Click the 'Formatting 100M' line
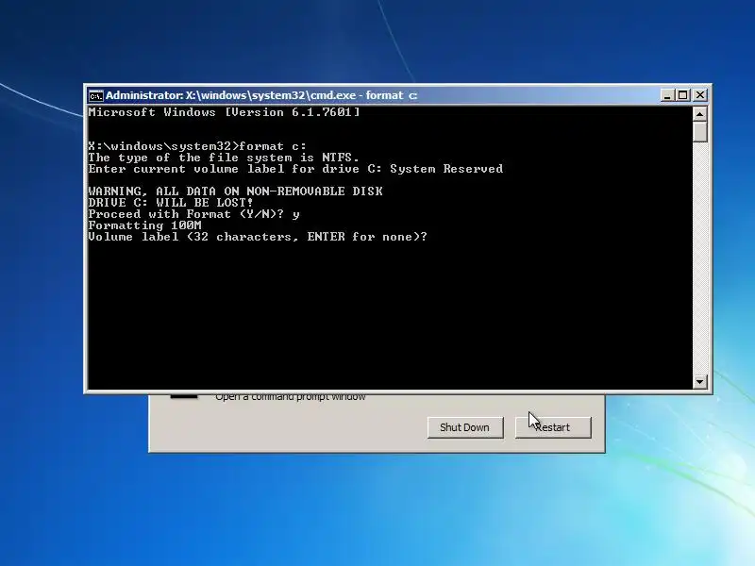 click(x=145, y=225)
